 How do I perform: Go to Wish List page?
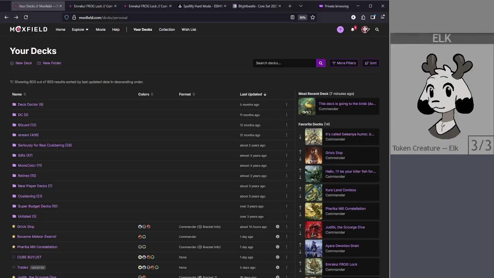pyautogui.click(x=189, y=29)
